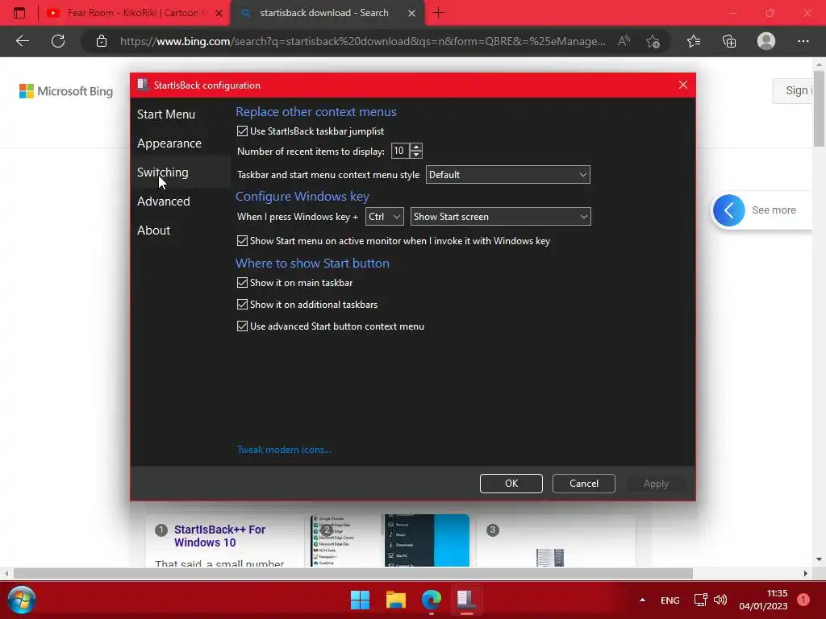Click the browser address bar URL
This screenshot has height=619, width=826.
pos(362,41)
